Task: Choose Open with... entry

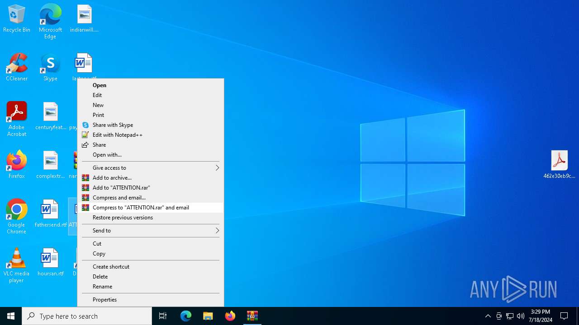Action: [151, 155]
